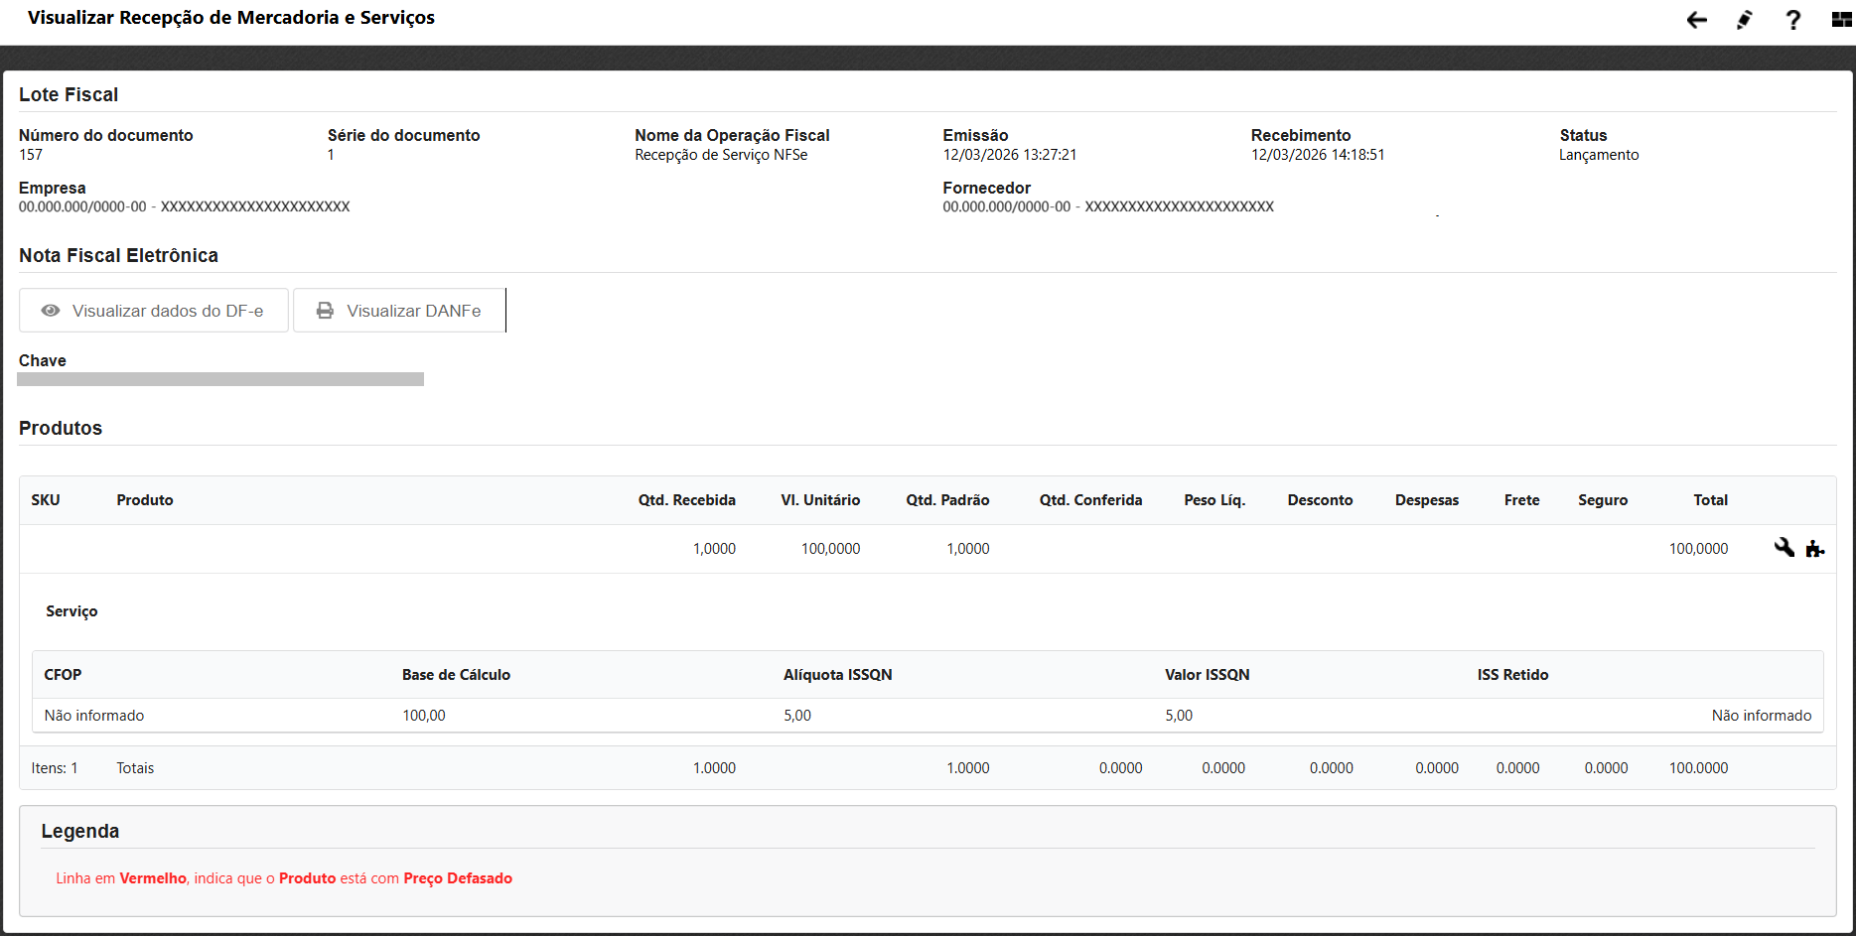Click the wrench icon in the product row

[1784, 548]
